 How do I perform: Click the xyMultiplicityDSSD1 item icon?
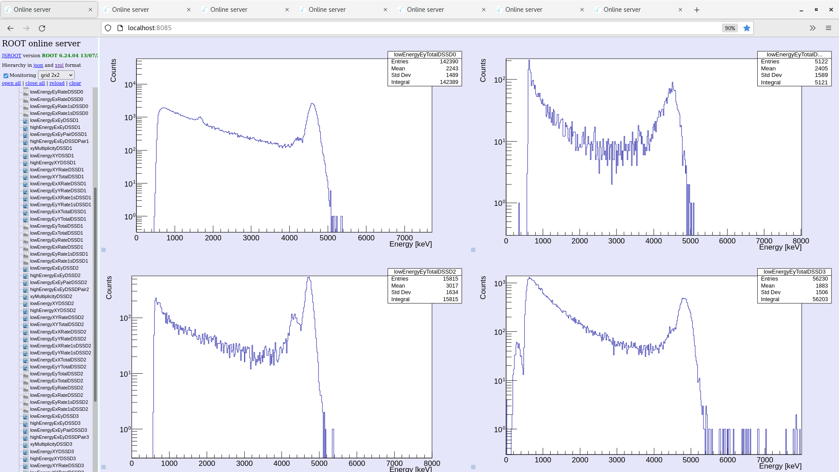[x=26, y=149]
